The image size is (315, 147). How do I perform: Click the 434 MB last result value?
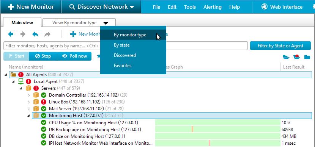289,136
